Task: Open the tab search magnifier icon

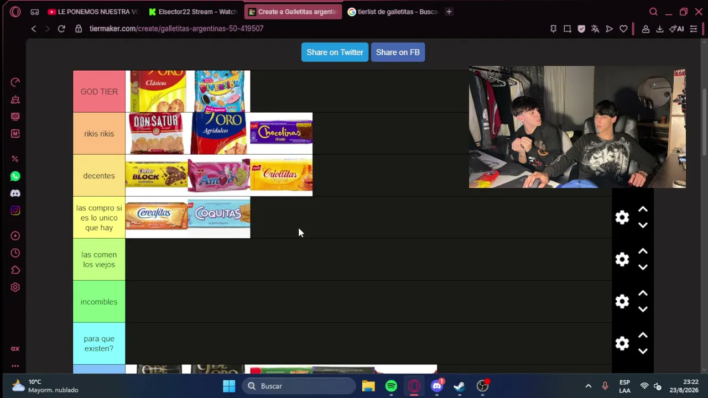Action: tap(653, 12)
